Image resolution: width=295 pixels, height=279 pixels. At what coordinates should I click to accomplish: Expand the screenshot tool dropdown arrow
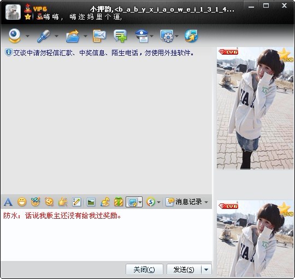[140, 202]
